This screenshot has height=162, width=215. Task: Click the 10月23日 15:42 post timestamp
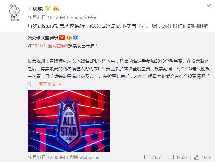pyautogui.click(x=43, y=18)
